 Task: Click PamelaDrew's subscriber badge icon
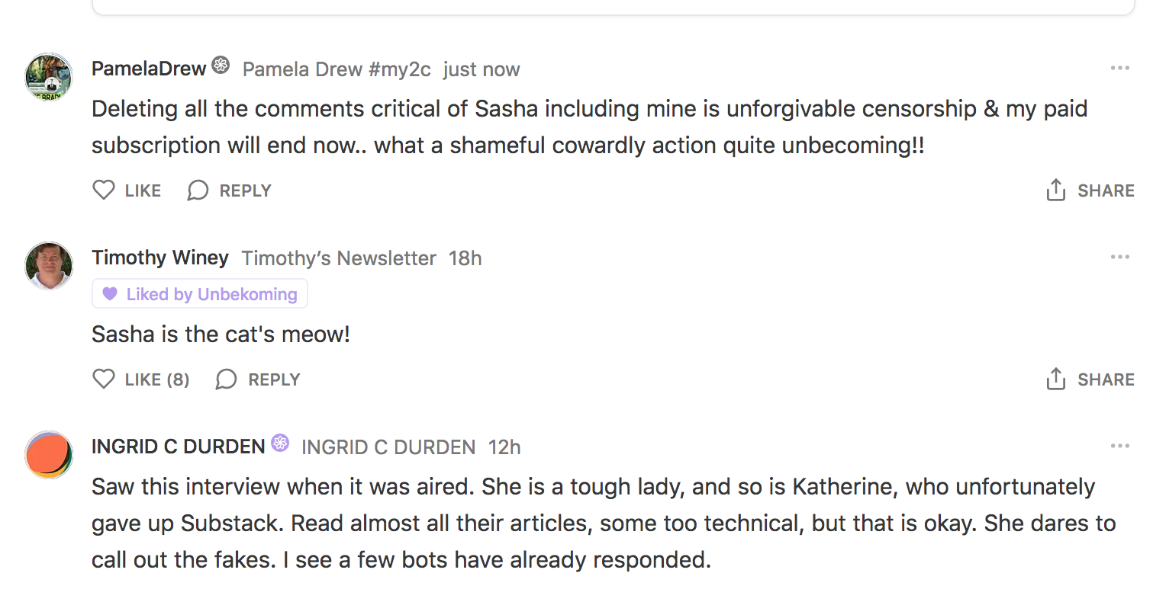point(221,66)
